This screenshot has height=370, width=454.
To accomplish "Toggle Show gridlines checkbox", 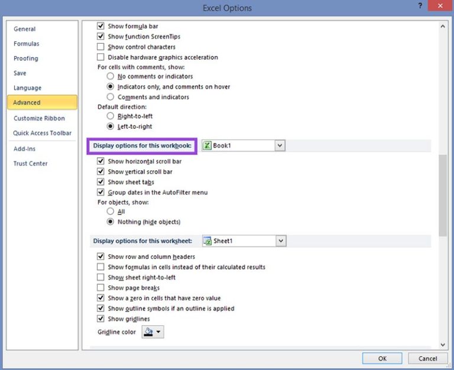I will 100,319.
